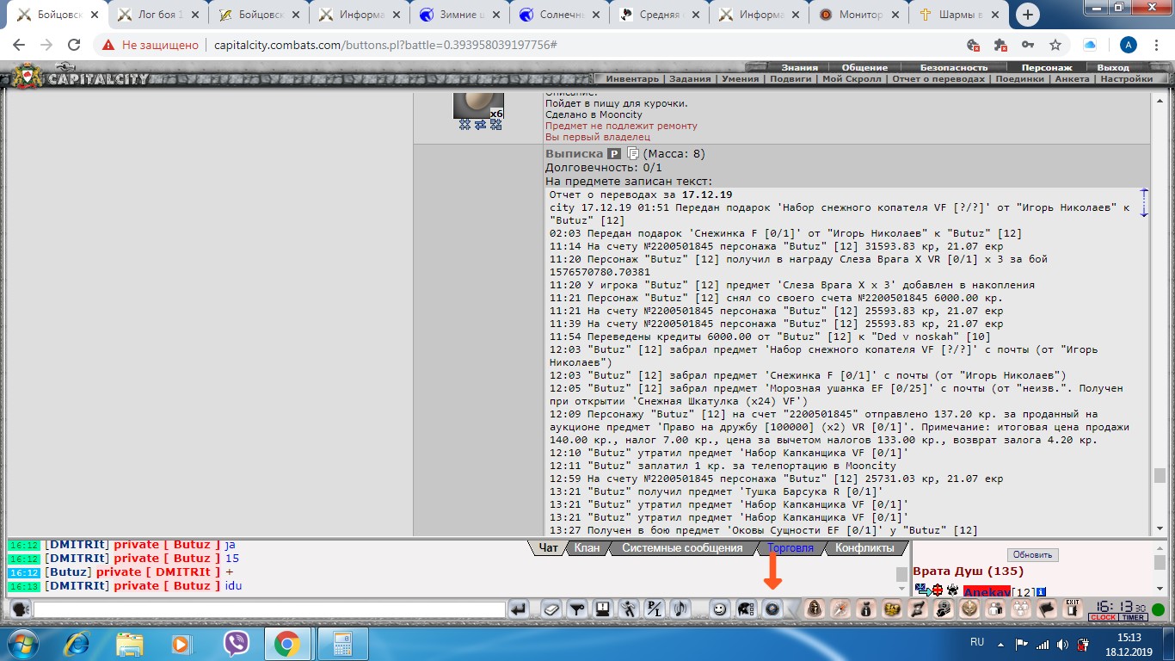Click the P badge icon beside Выписка
Image resolution: width=1175 pixels, height=661 pixels.
[x=614, y=153]
